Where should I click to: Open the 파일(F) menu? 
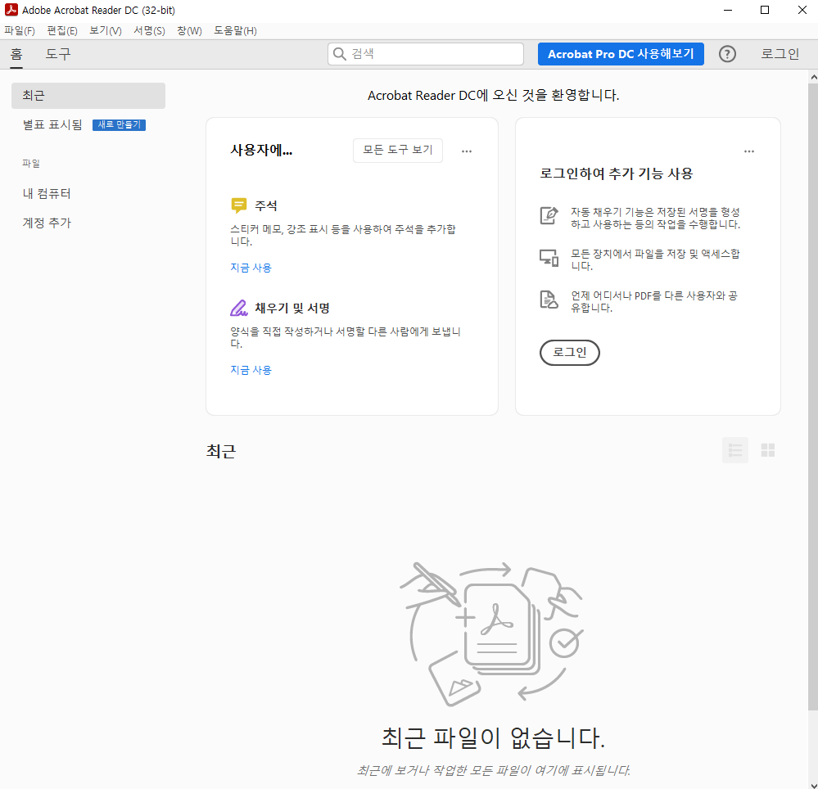20,31
